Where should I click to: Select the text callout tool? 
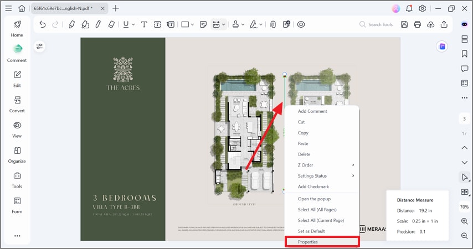click(171, 24)
